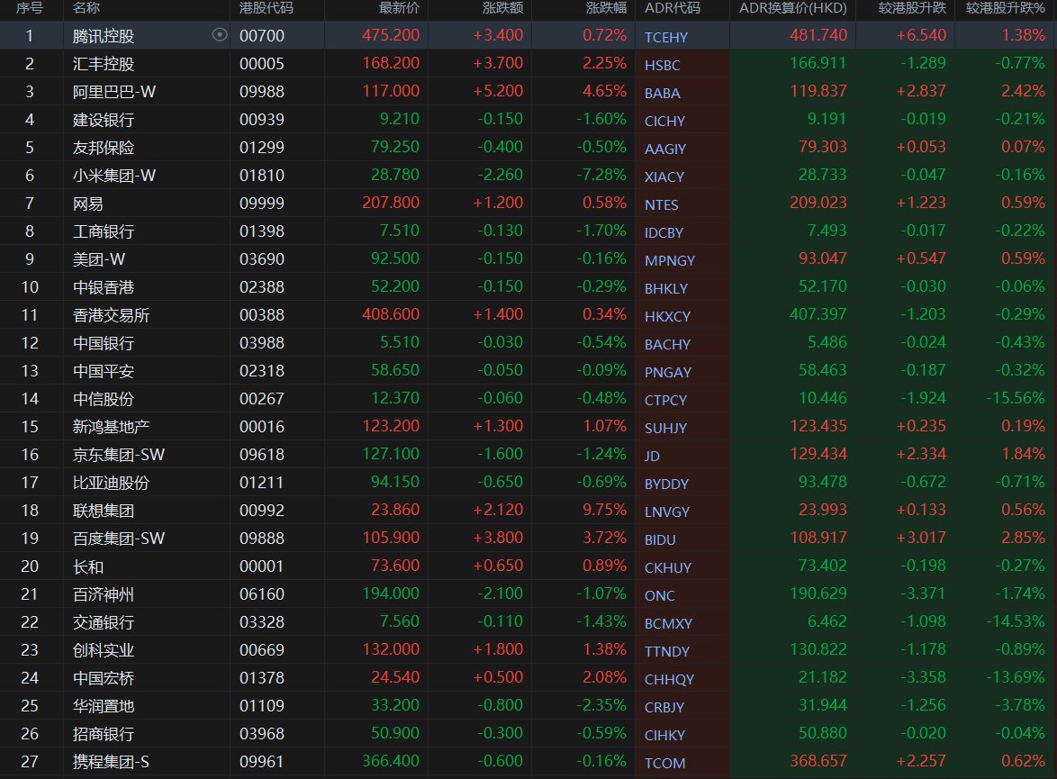Select the 香港交易所 stock name
This screenshot has height=779, width=1057.
coord(112,315)
